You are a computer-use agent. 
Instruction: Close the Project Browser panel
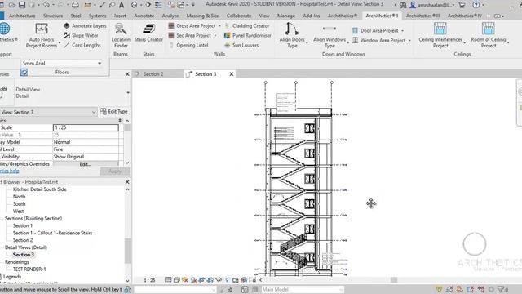[127, 182]
